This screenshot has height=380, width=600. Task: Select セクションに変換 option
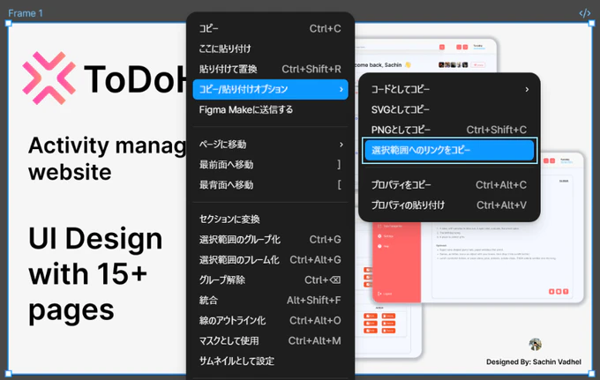click(270, 220)
